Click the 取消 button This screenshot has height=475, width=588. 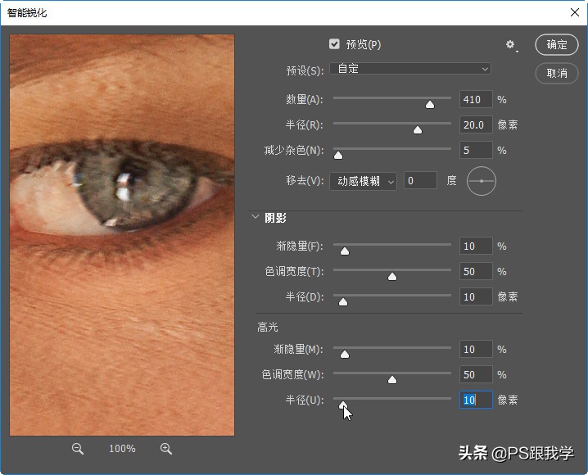click(x=557, y=73)
